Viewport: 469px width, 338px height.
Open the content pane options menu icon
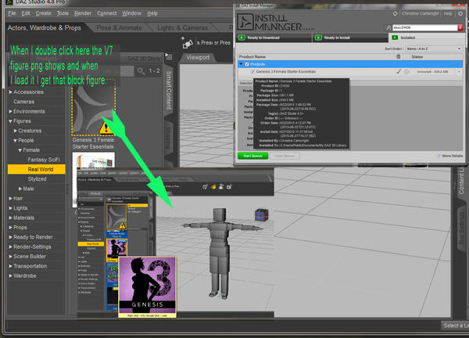(169, 57)
